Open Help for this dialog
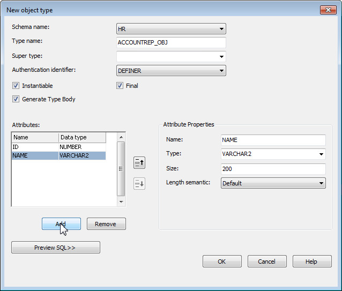Image resolution: width=342 pixels, height=291 pixels. click(x=312, y=262)
